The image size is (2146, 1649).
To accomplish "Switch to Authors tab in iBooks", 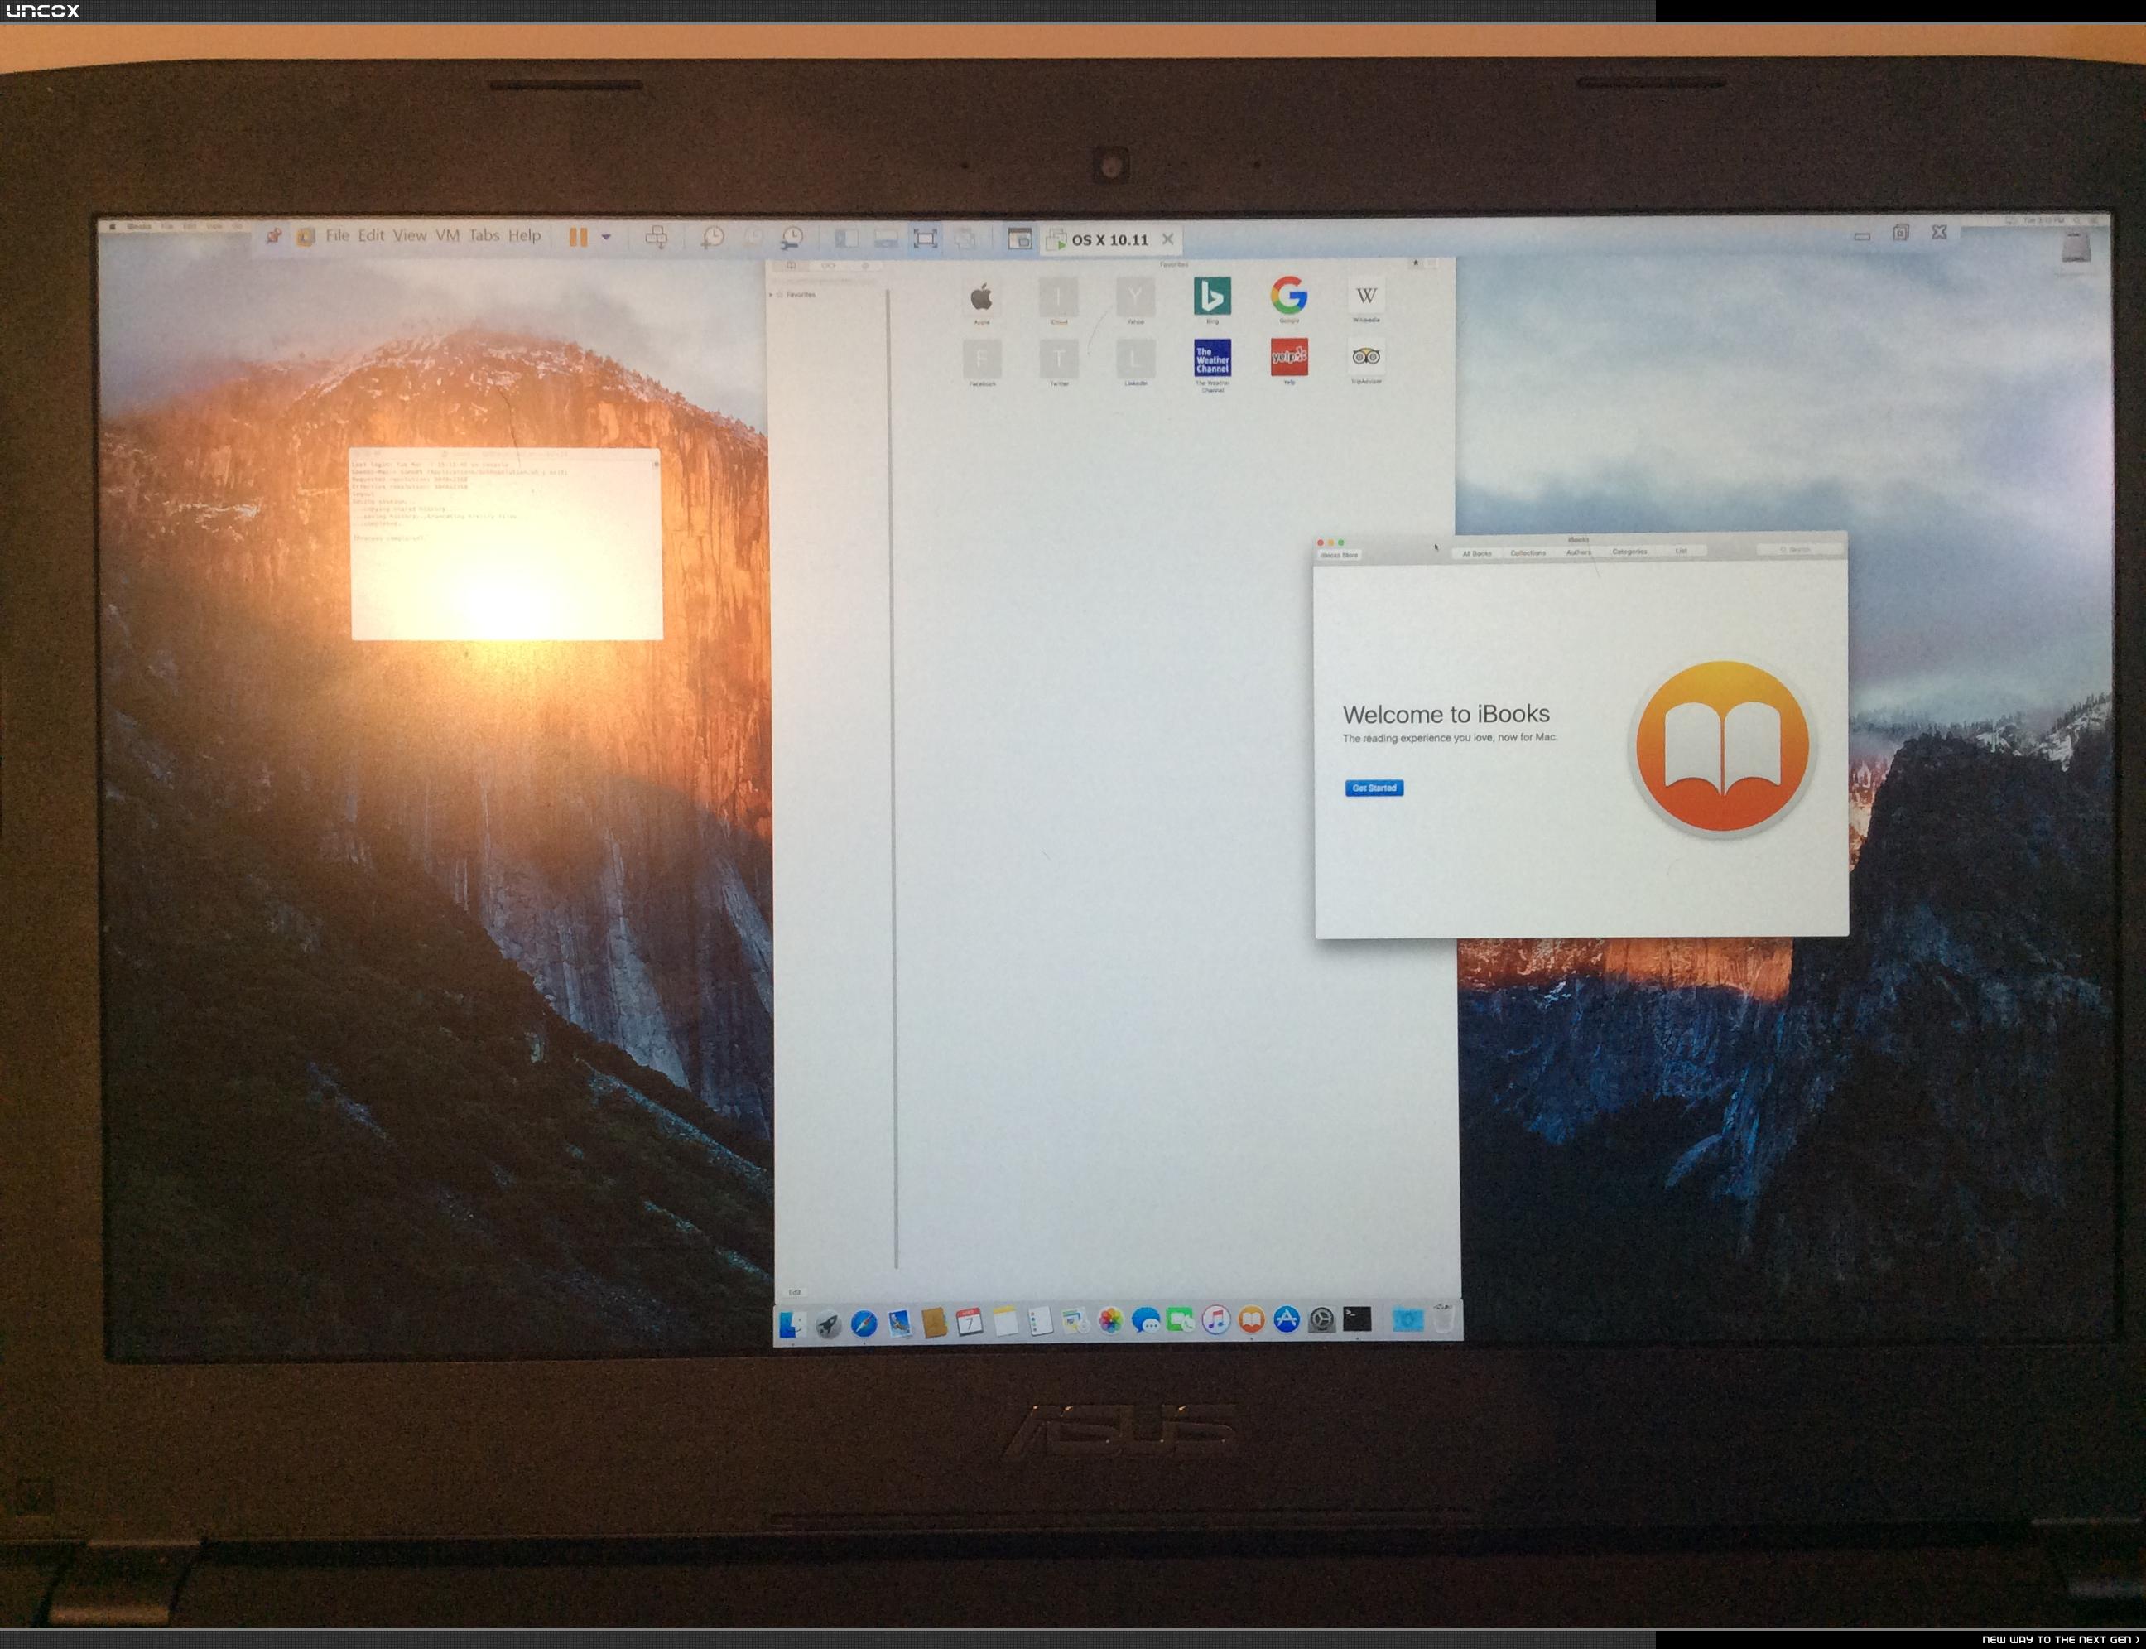I will tap(1578, 552).
